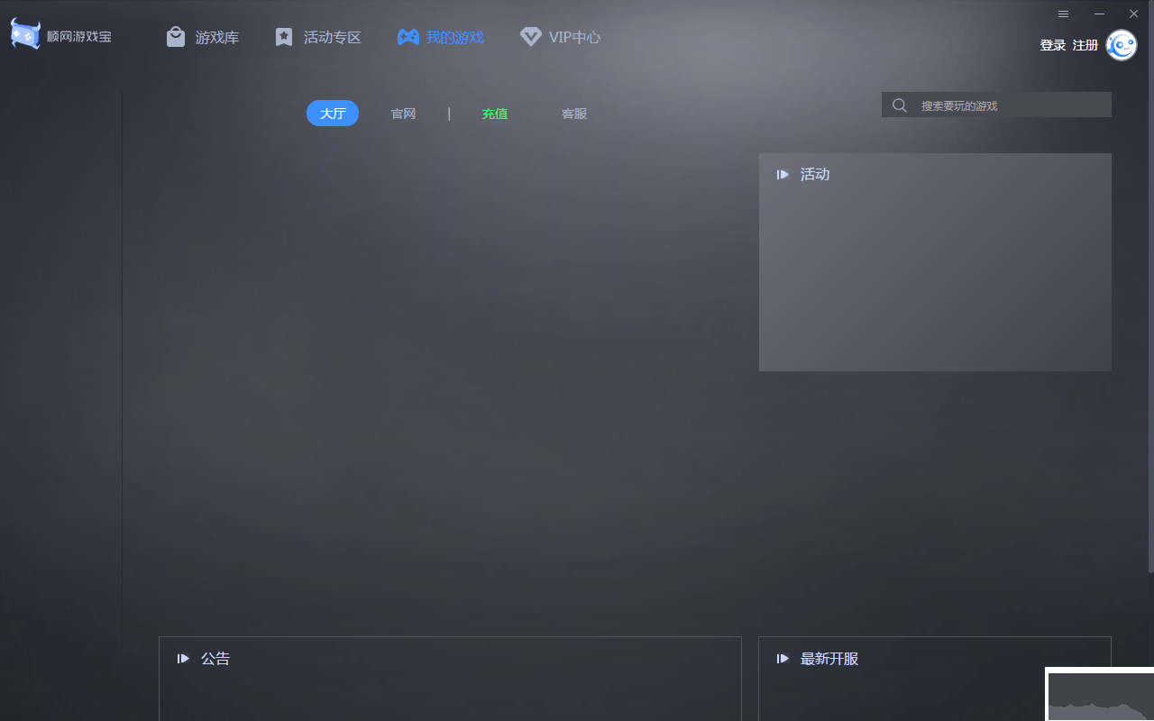Click the magnifier icon in the search bar
Image resolution: width=1154 pixels, height=721 pixels.
coord(899,105)
